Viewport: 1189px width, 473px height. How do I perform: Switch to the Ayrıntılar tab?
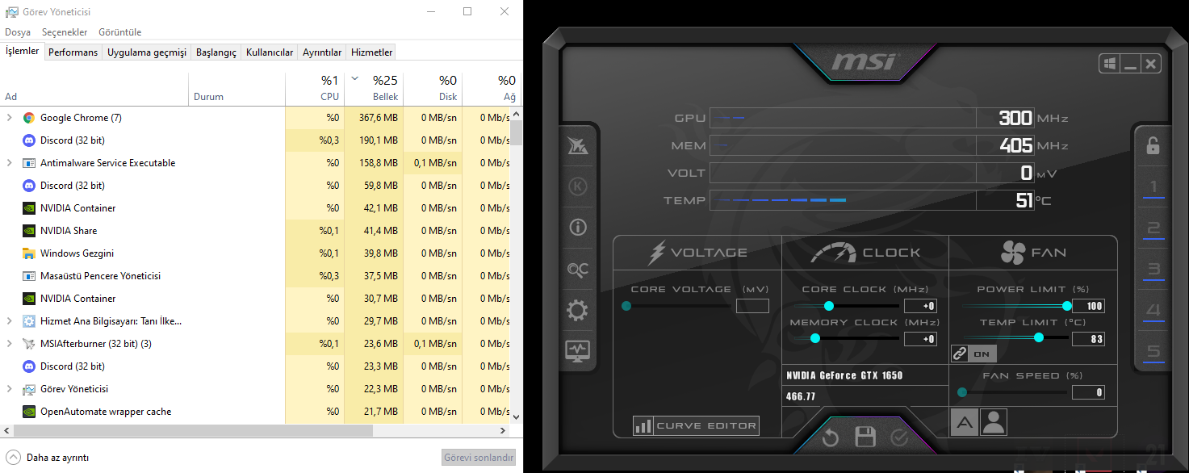click(x=322, y=52)
